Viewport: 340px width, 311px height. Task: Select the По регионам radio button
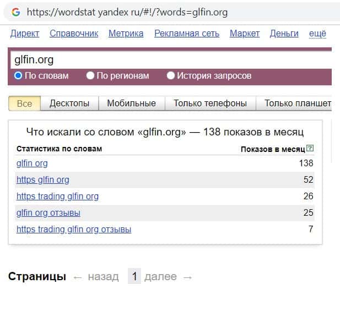coord(90,75)
